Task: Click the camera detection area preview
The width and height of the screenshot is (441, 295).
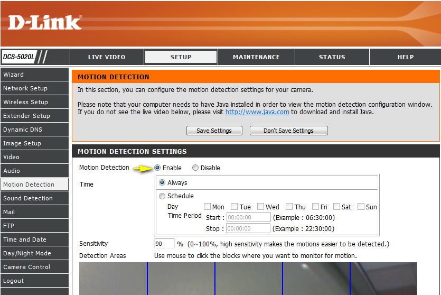Action: [x=248, y=279]
